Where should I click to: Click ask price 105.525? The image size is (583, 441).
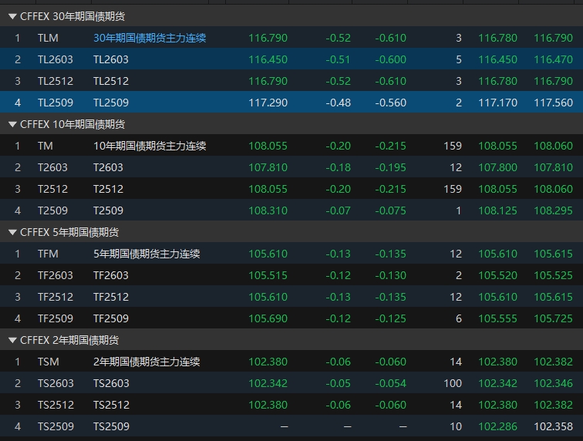tap(553, 275)
